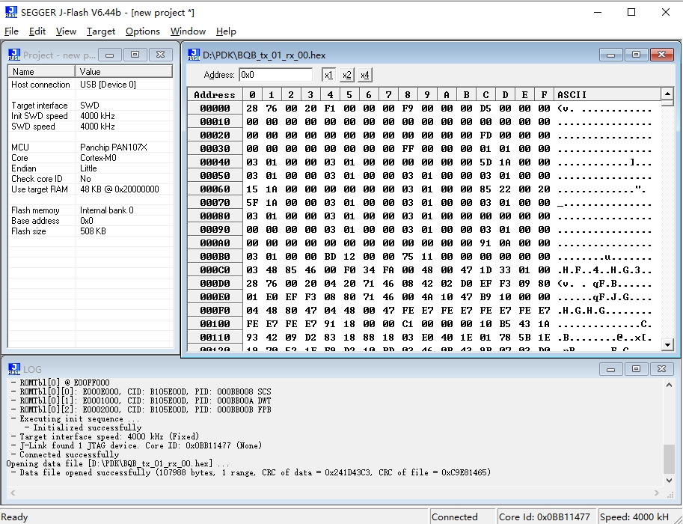Screen dimensions: 683x524
Task: Click LOG vertical scrollbar thumb
Action: pyautogui.click(x=669, y=459)
